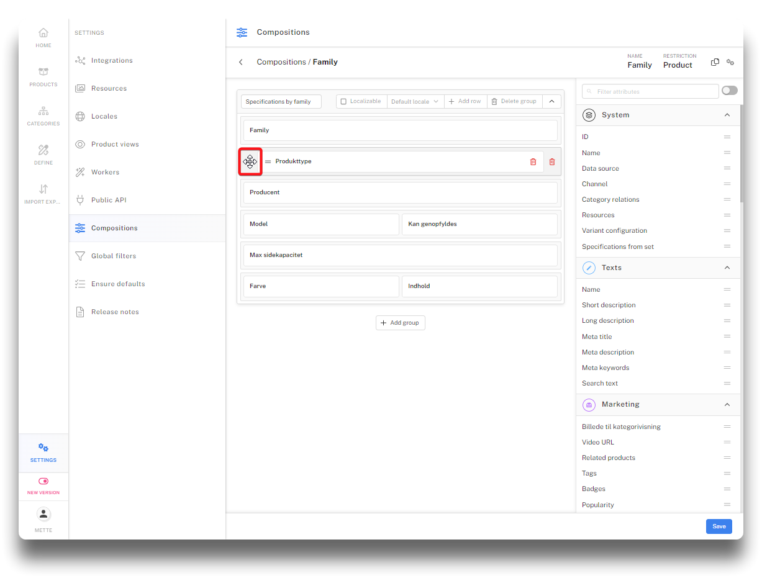Collapse the Marketing attributes section
This screenshot has height=578, width=762.
tap(727, 405)
